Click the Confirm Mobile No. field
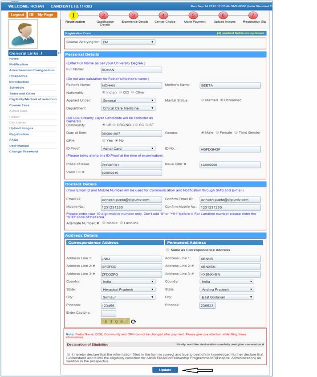 (230, 207)
